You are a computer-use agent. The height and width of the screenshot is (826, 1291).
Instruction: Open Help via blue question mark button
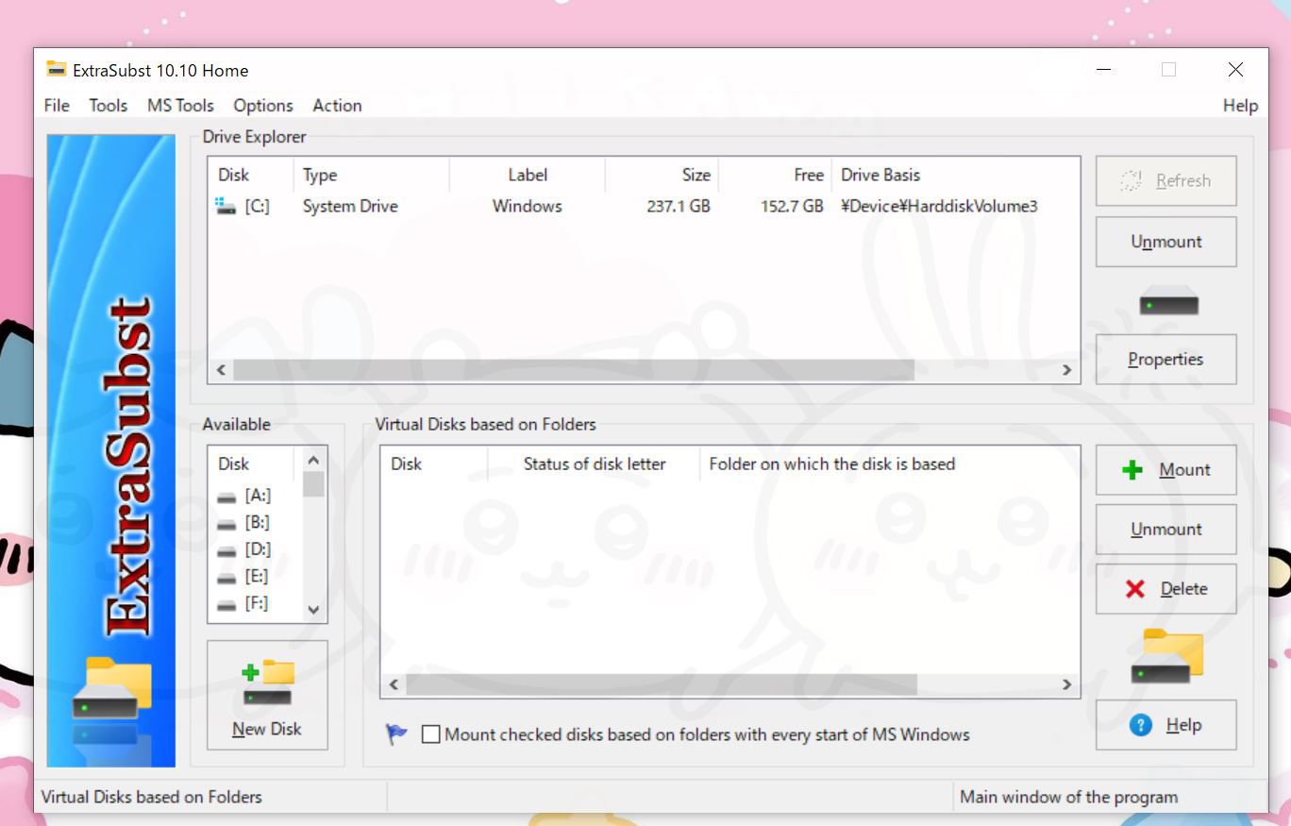pos(1165,725)
